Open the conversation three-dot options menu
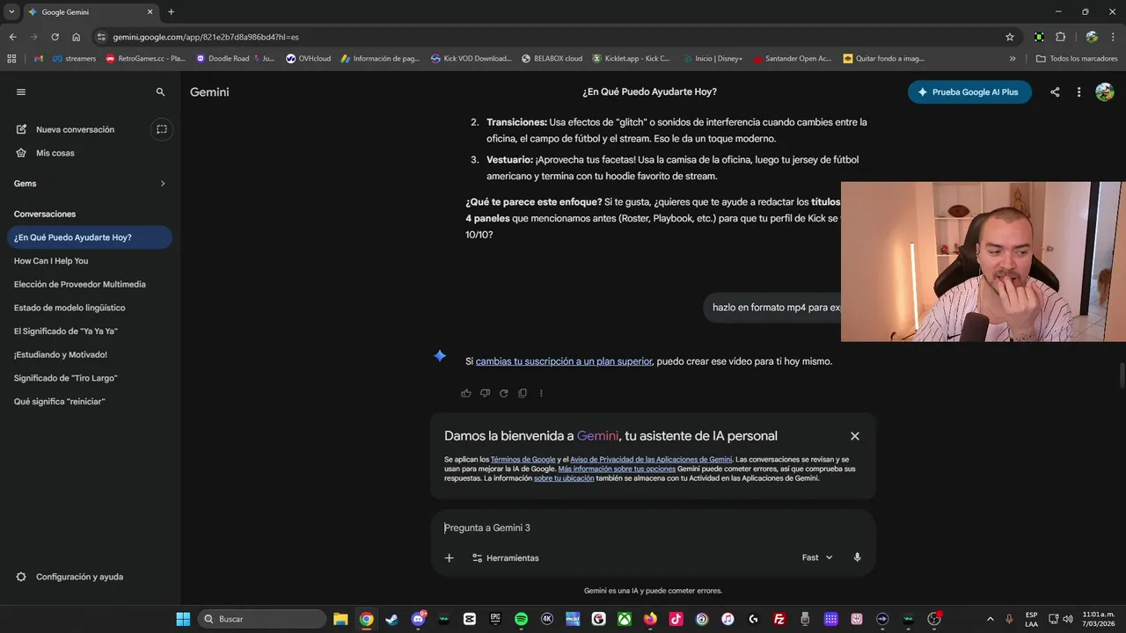 point(1078,92)
